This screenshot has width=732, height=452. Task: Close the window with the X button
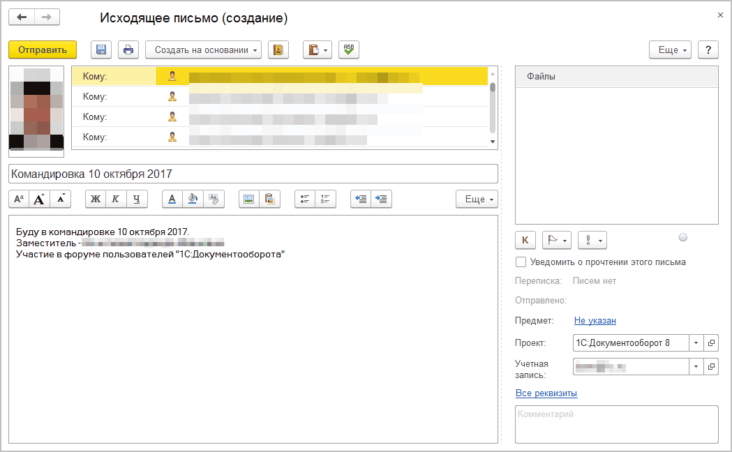coord(720,15)
